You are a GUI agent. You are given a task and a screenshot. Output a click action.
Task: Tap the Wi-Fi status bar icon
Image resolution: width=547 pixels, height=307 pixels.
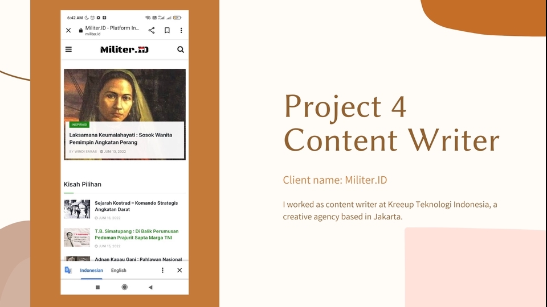click(148, 18)
